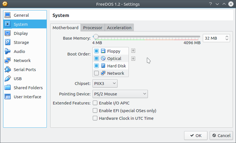Confirm settings with OK button

coord(196,135)
